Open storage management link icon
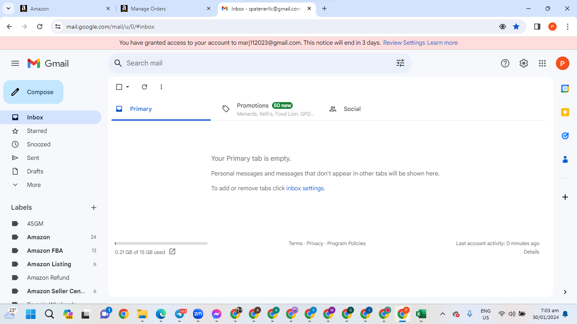 point(172,252)
